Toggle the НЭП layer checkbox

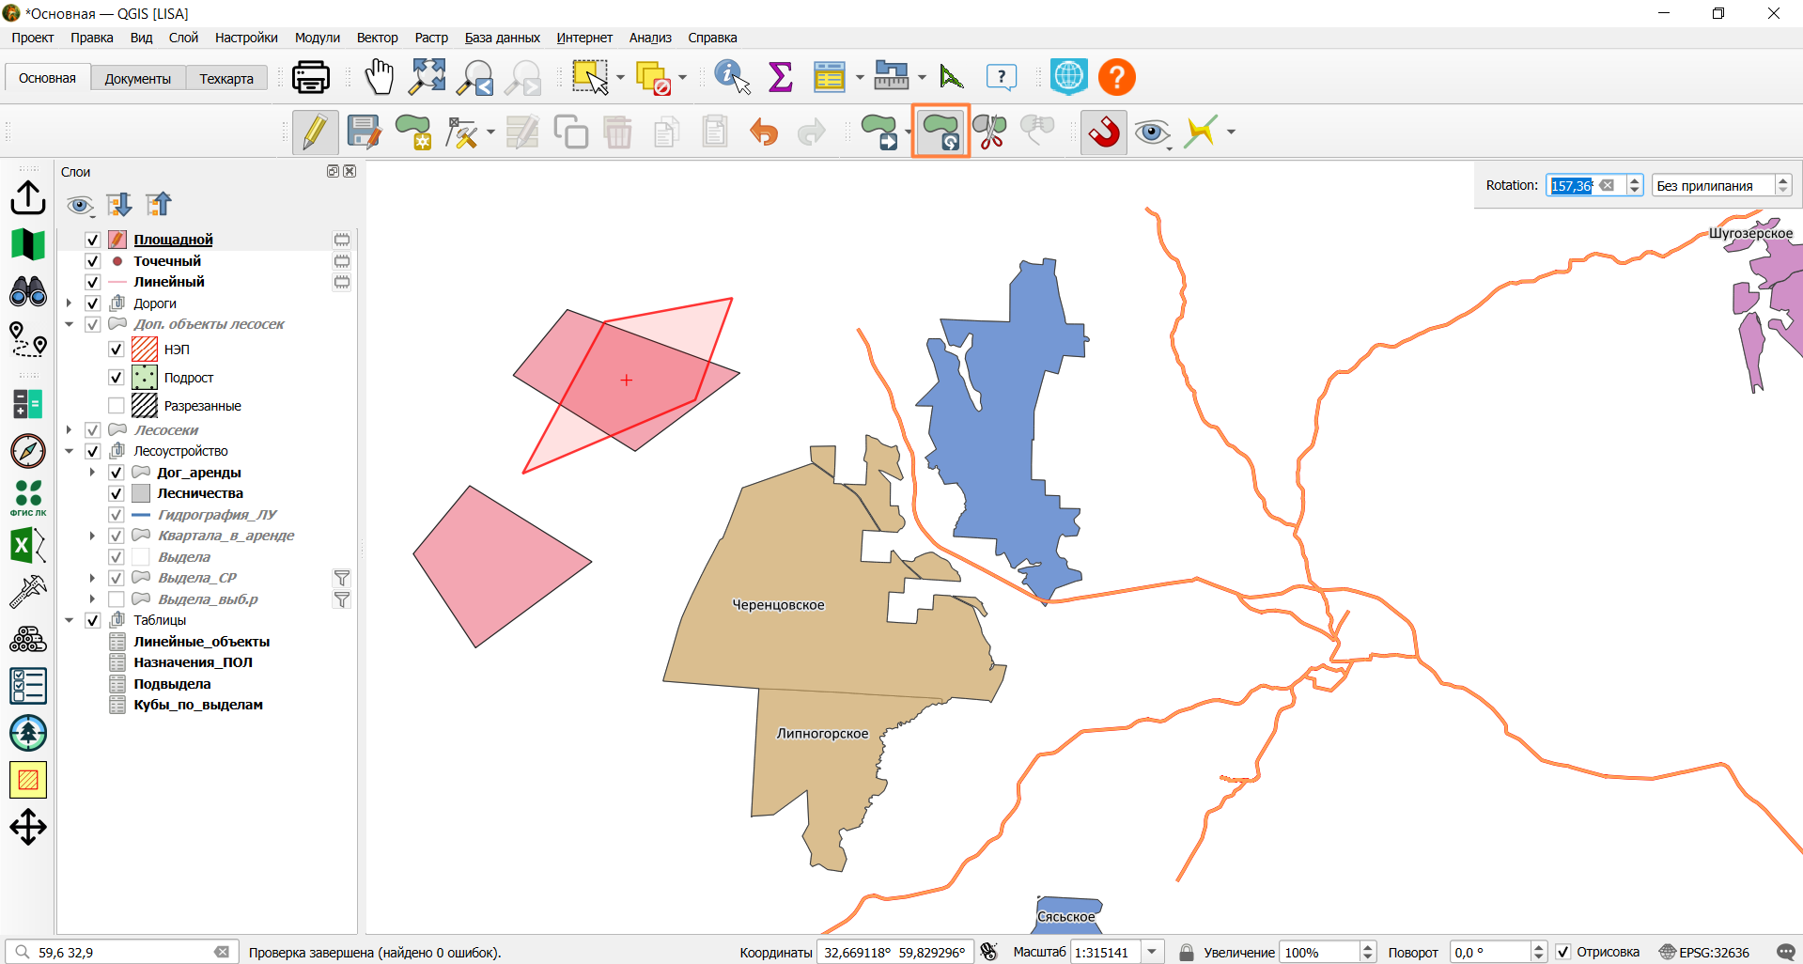(x=117, y=350)
